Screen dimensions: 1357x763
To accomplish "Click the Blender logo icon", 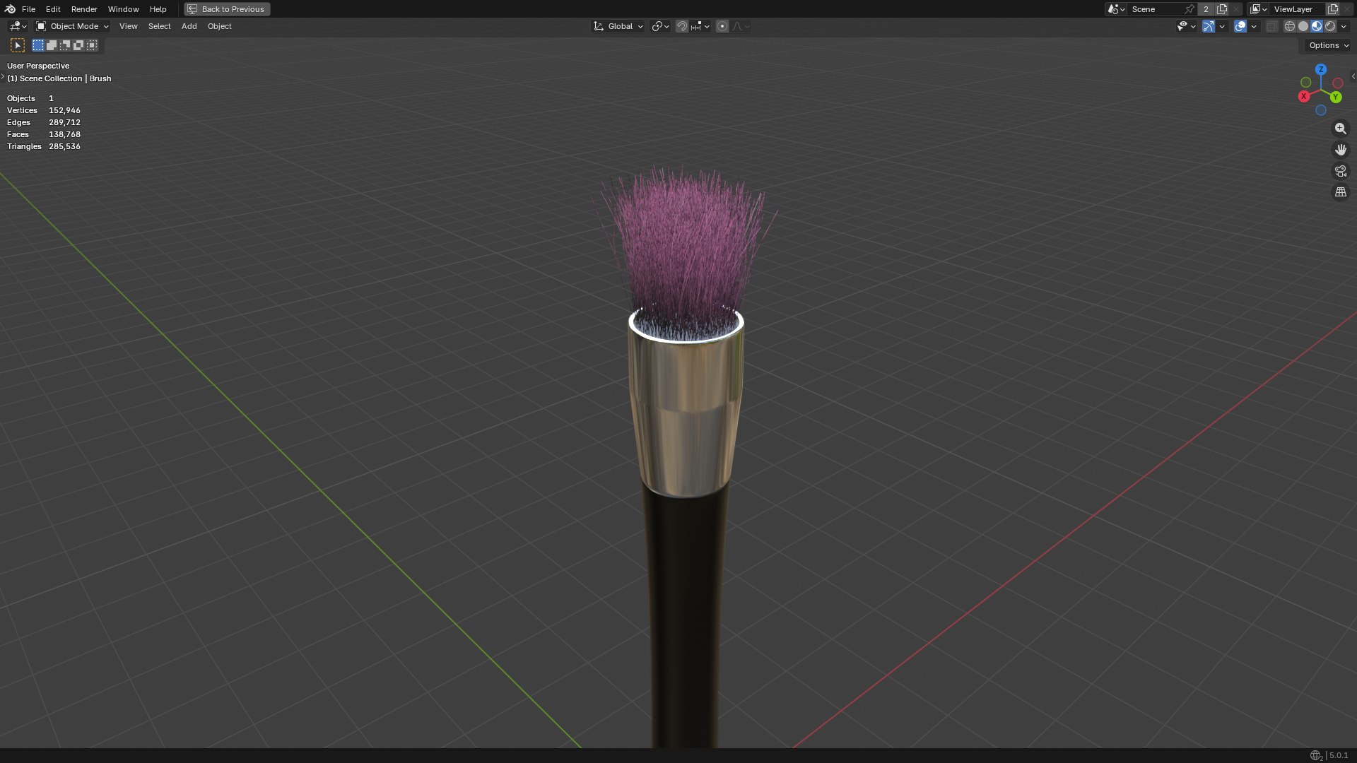I will coord(10,9).
